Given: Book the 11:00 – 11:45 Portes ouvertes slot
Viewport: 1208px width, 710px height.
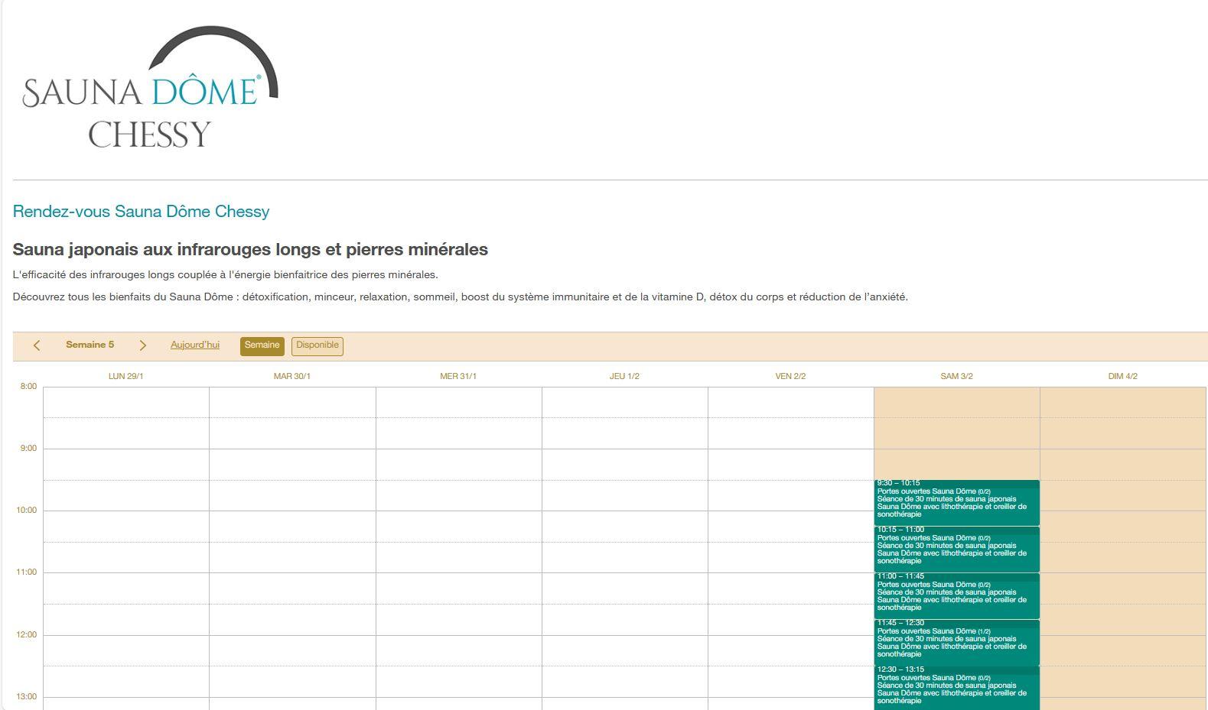Looking at the screenshot, I should pyautogui.click(x=956, y=595).
